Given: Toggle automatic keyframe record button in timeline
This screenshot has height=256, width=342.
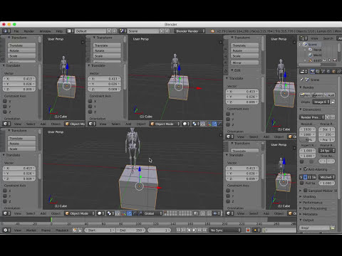Looking at the screenshot, I should point(248,230).
